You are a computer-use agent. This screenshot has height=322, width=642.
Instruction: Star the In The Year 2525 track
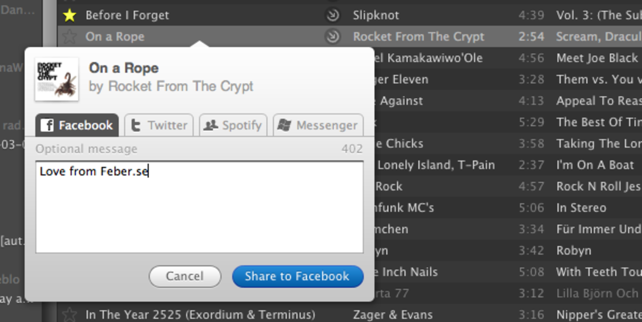69,315
